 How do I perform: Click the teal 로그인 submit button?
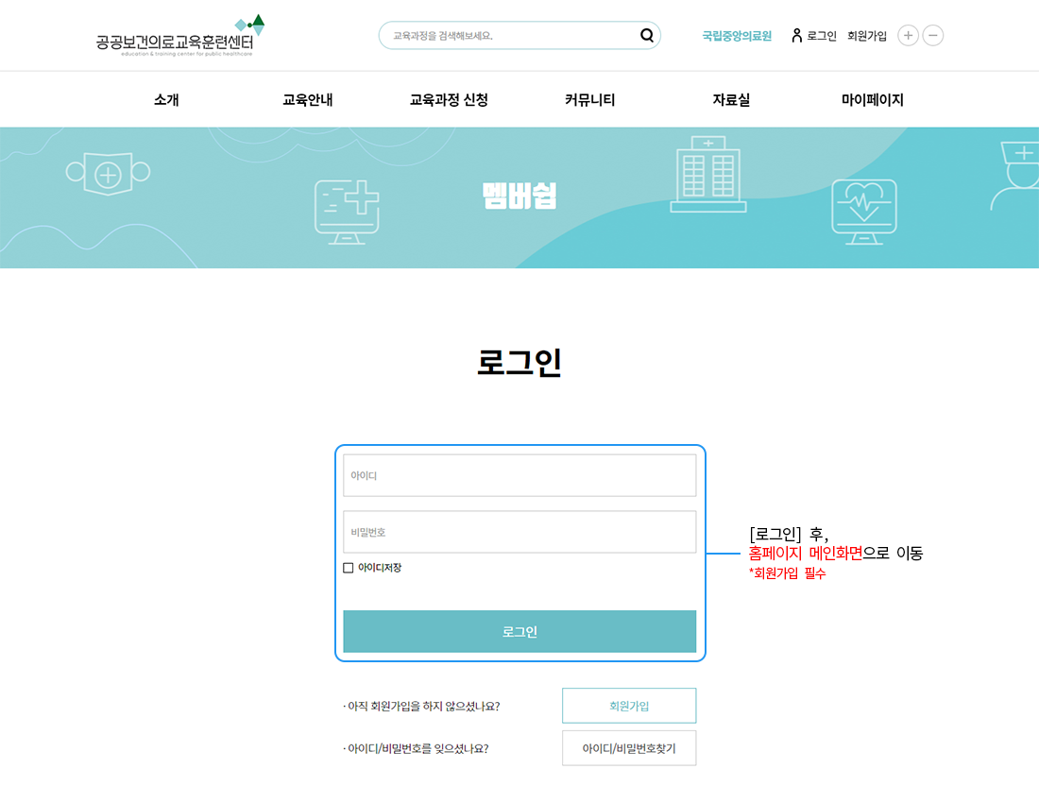coord(519,630)
